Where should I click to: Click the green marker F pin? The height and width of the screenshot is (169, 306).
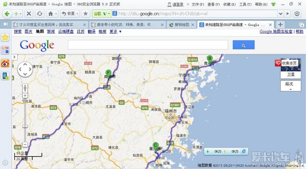point(108,74)
